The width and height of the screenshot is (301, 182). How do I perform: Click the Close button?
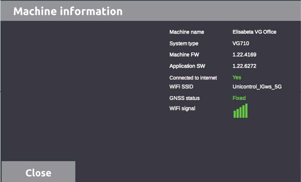39,172
